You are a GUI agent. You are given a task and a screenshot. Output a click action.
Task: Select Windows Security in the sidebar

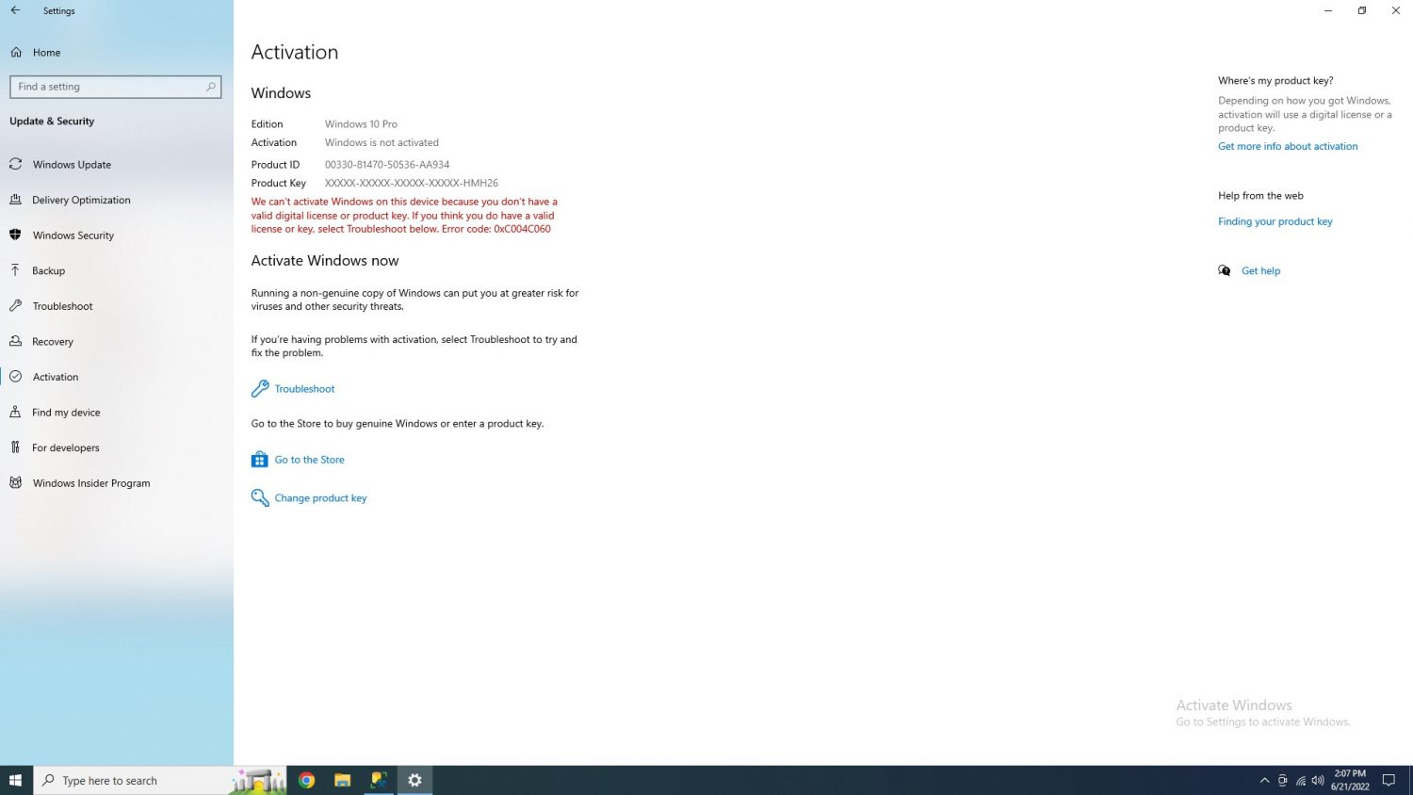click(x=73, y=235)
